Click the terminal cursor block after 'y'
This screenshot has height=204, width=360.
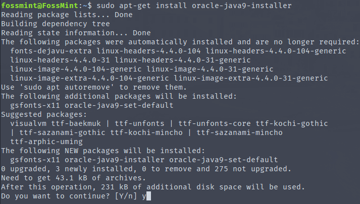point(148,196)
